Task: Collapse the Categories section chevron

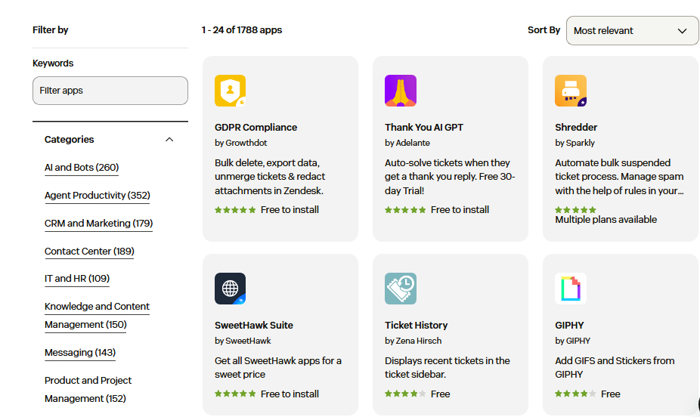Action: (169, 140)
